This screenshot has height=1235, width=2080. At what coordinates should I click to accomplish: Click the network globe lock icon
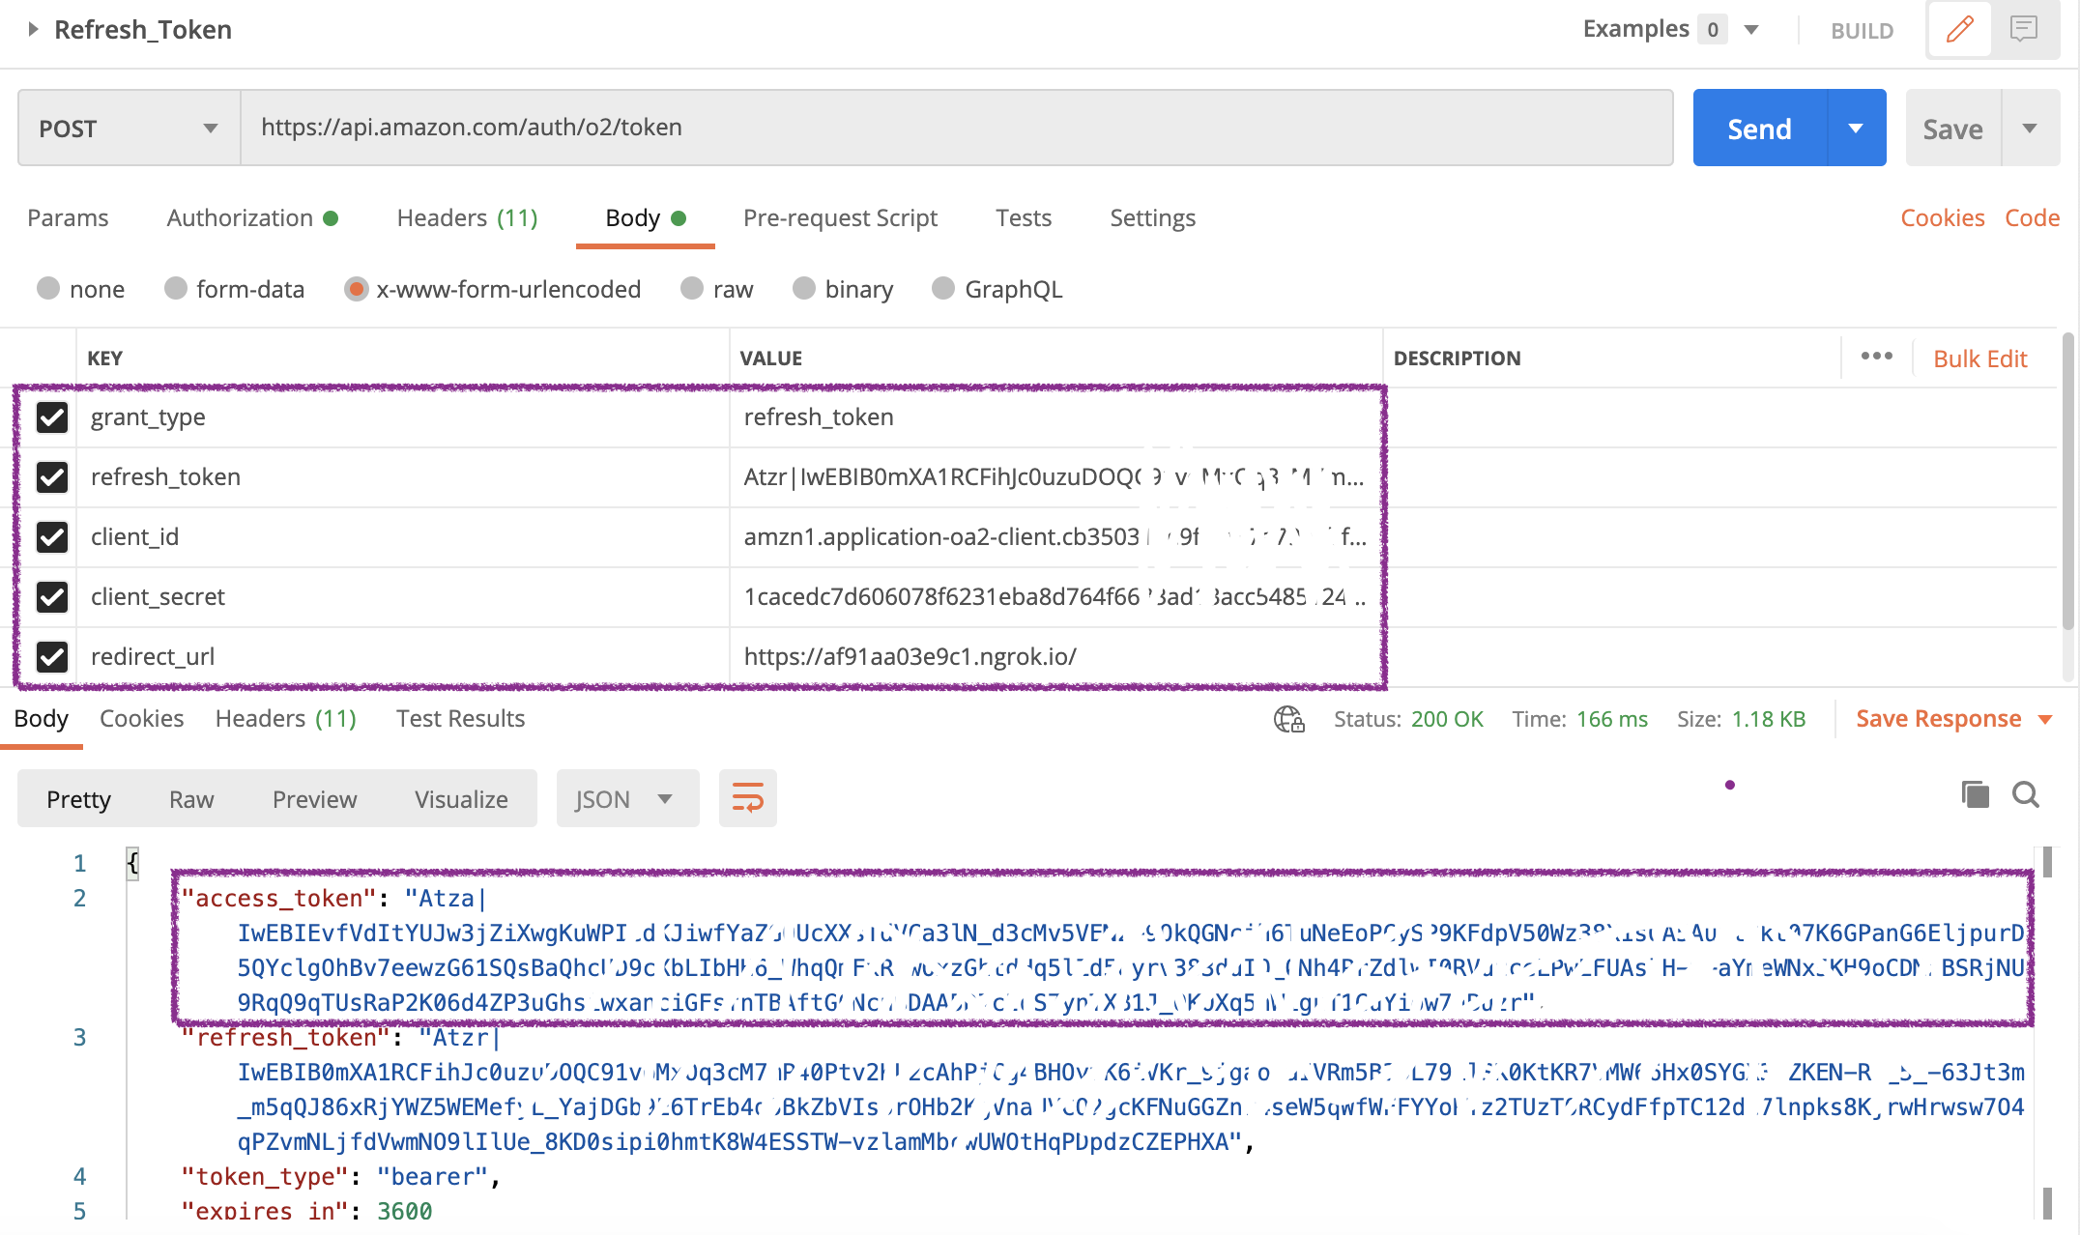1288,719
